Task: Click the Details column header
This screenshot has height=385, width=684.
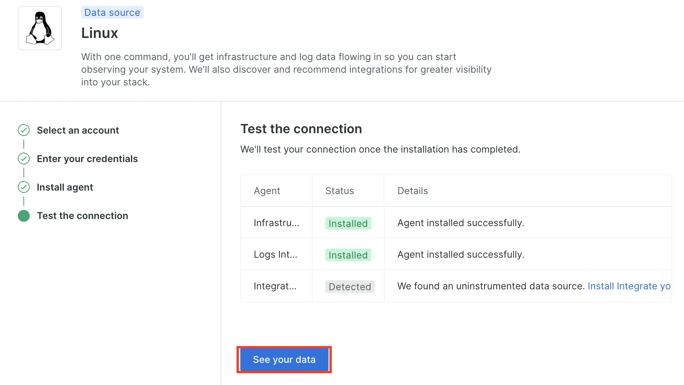Action: tap(412, 191)
